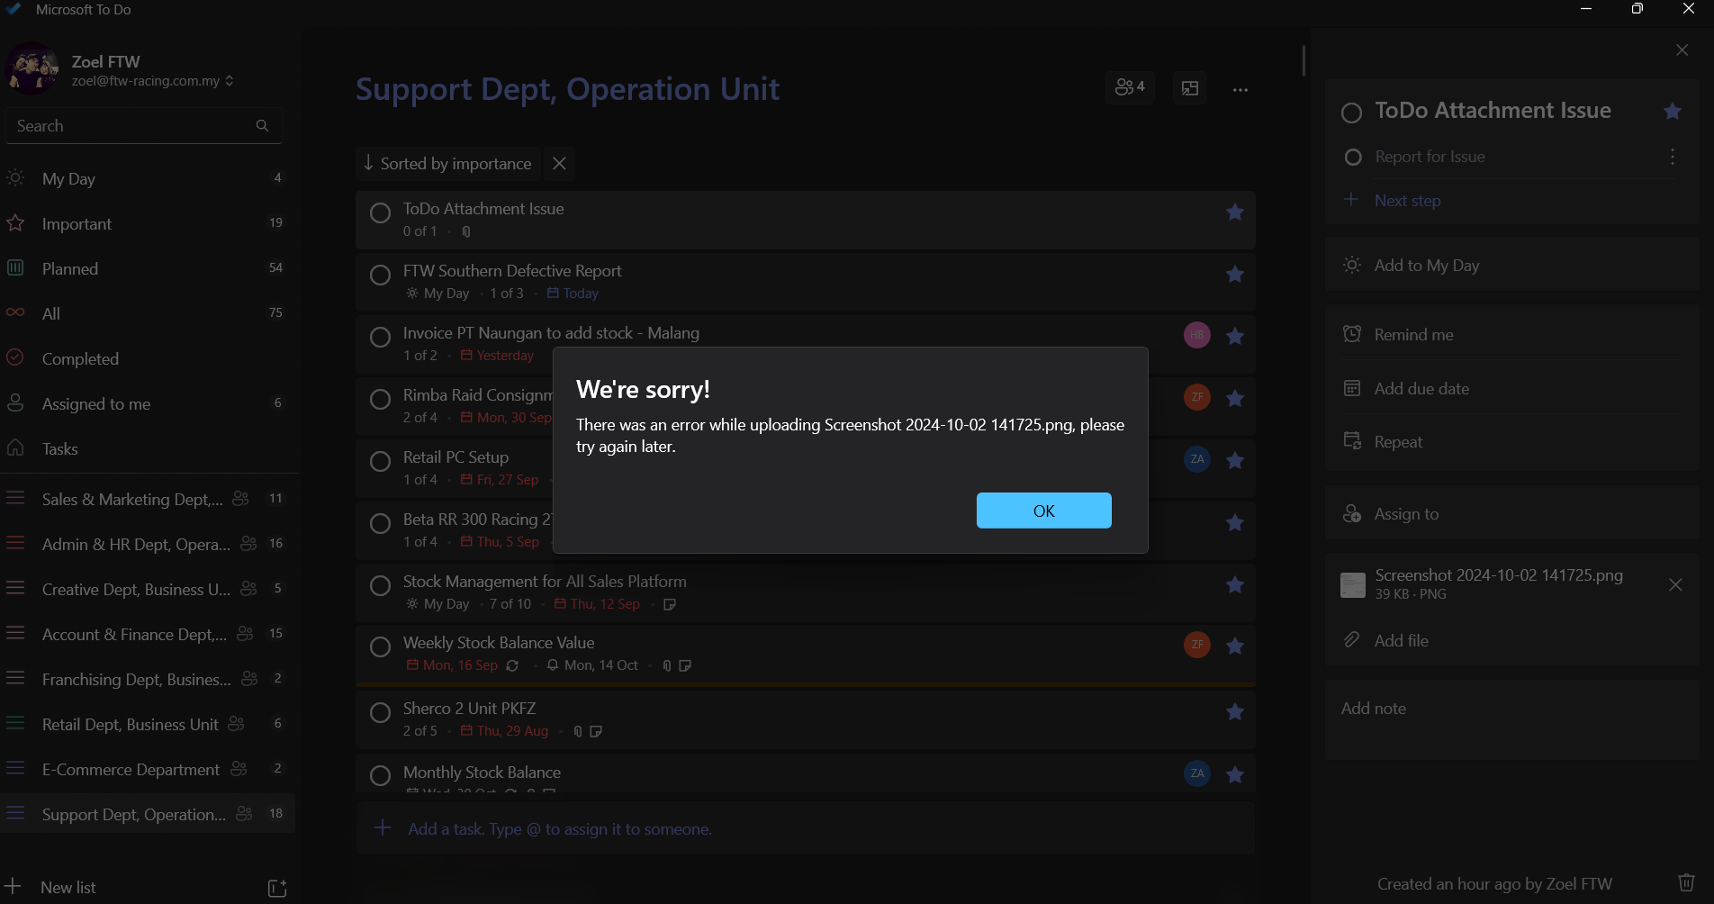The image size is (1714, 904).
Task: Open list options ellipsis menu
Action: point(1240,90)
